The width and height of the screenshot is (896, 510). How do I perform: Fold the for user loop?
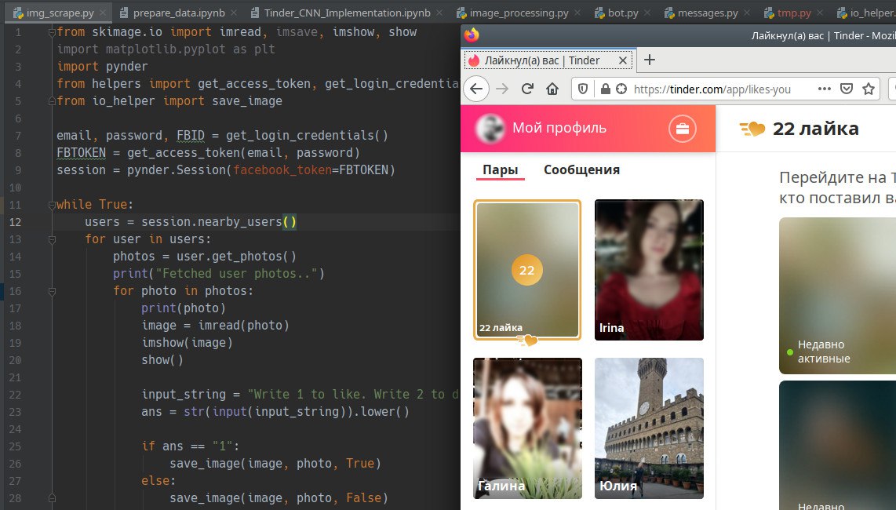coord(52,239)
